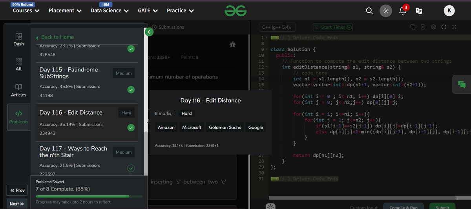Click 'return dp[n1][n2];' code line
Screen dimensions: 471x209
tap(318, 155)
